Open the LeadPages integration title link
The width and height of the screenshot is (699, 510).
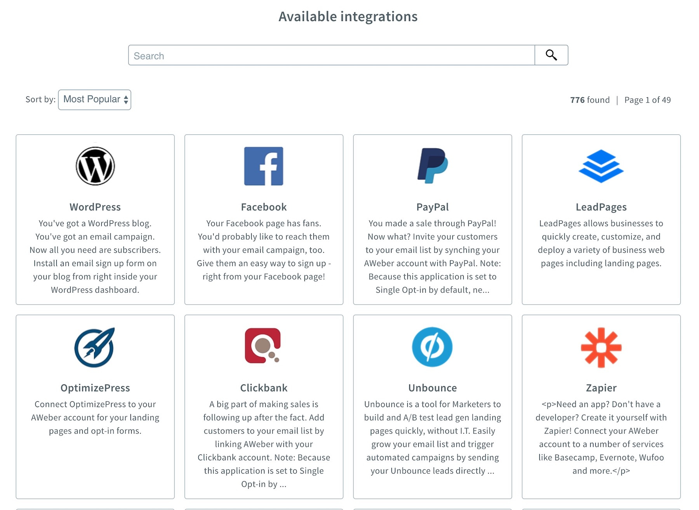601,207
